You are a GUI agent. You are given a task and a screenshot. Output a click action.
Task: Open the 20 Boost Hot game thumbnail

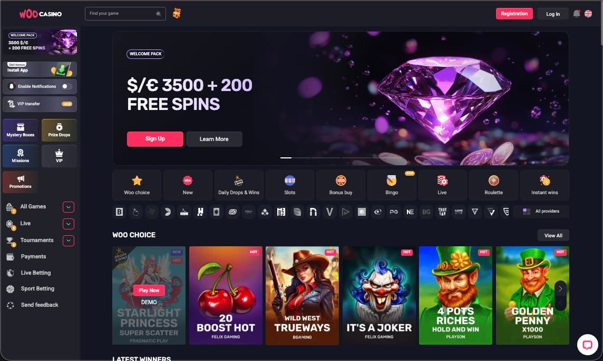pyautogui.click(x=226, y=295)
